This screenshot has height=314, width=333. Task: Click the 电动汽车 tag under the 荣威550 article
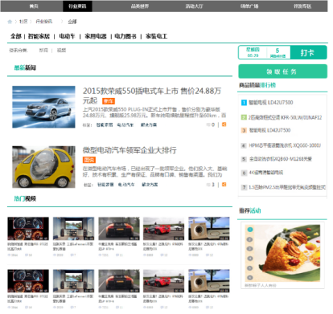pyautogui.click(x=125, y=124)
